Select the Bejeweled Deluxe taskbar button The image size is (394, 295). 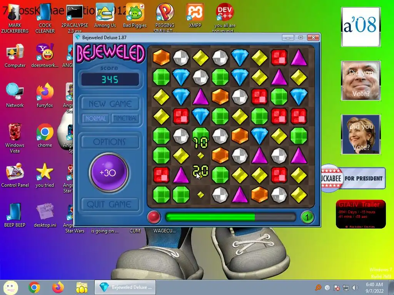pos(125,287)
